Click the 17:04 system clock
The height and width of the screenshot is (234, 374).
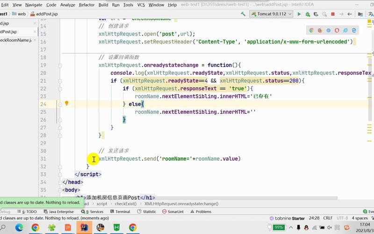[365, 225]
